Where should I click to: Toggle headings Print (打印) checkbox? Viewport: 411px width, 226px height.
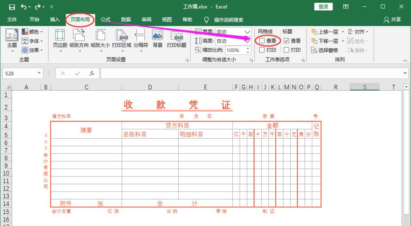286,50
